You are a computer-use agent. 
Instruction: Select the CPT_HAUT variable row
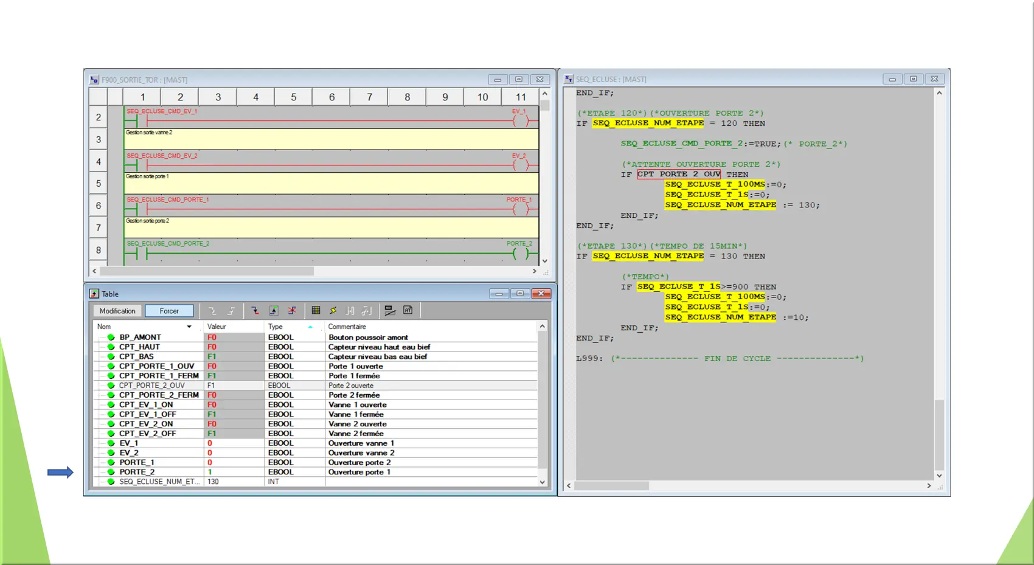tap(316, 347)
